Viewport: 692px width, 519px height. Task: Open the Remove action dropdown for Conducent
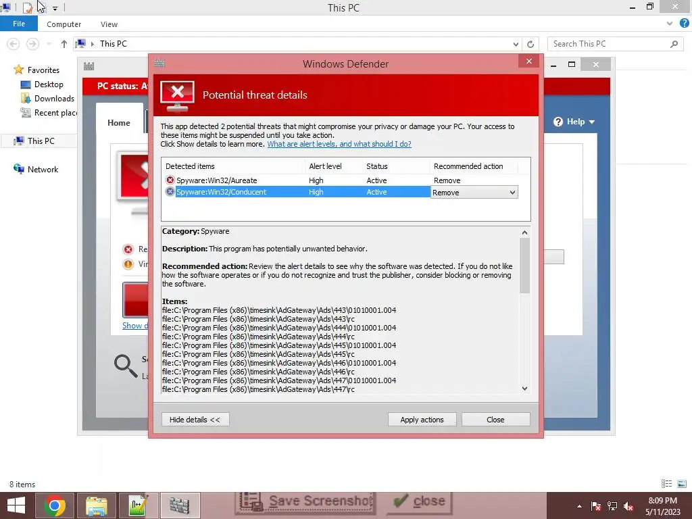click(474, 193)
